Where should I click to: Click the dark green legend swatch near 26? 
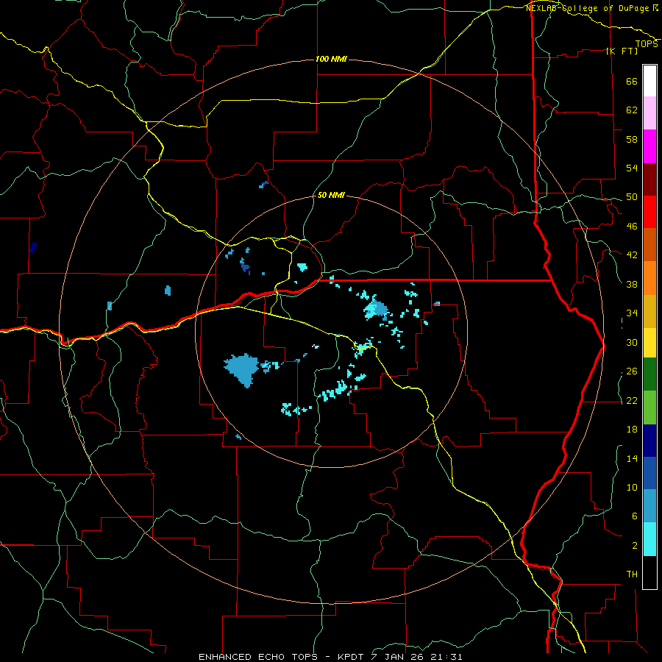coord(649,374)
